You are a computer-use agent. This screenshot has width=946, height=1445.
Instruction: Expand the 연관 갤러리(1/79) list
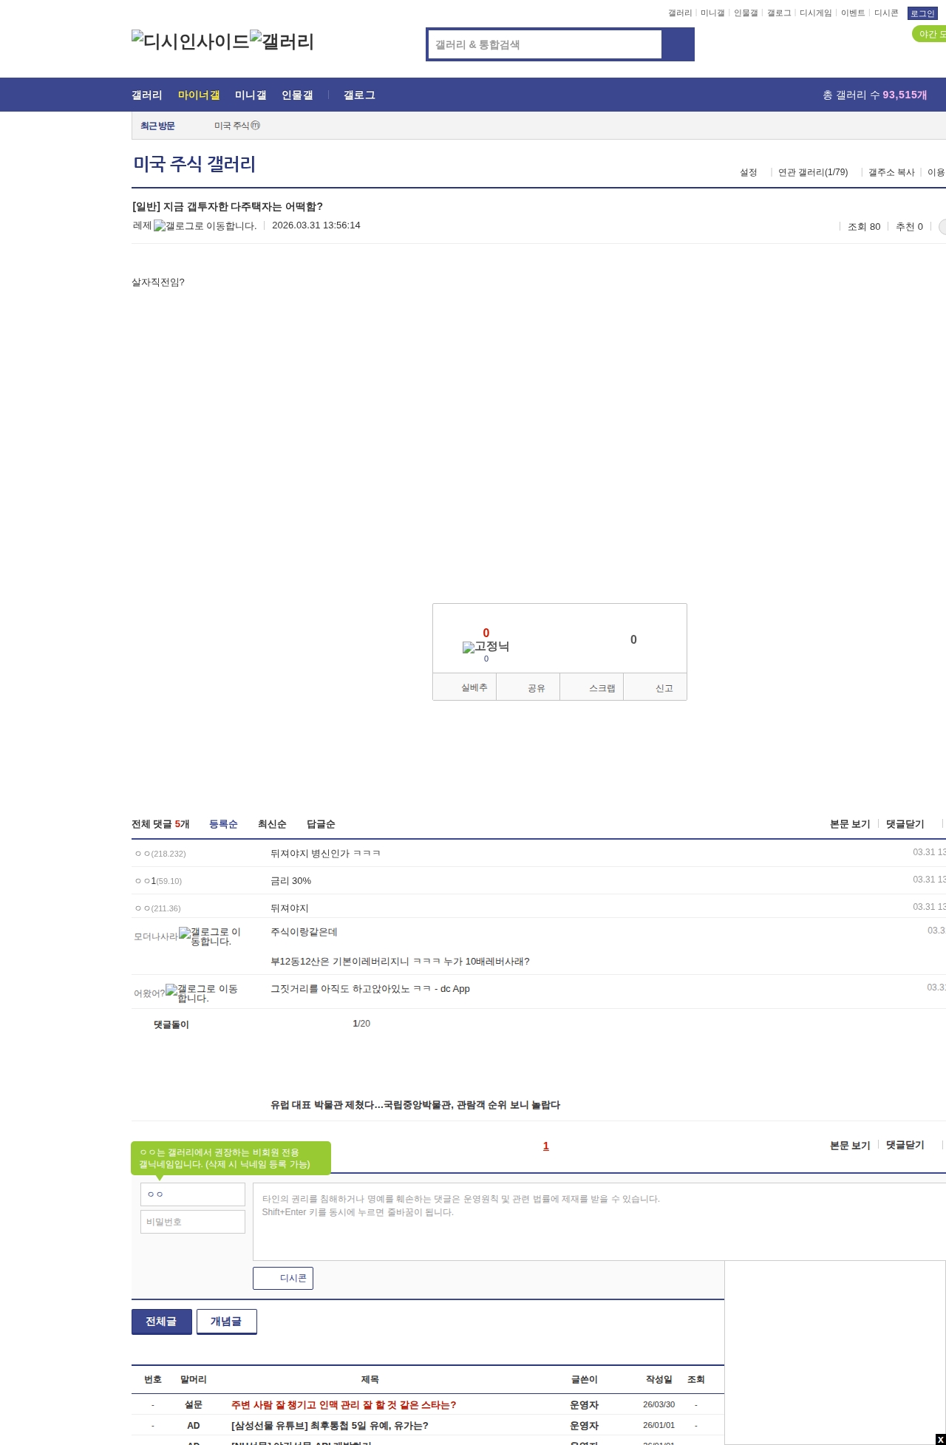click(813, 172)
